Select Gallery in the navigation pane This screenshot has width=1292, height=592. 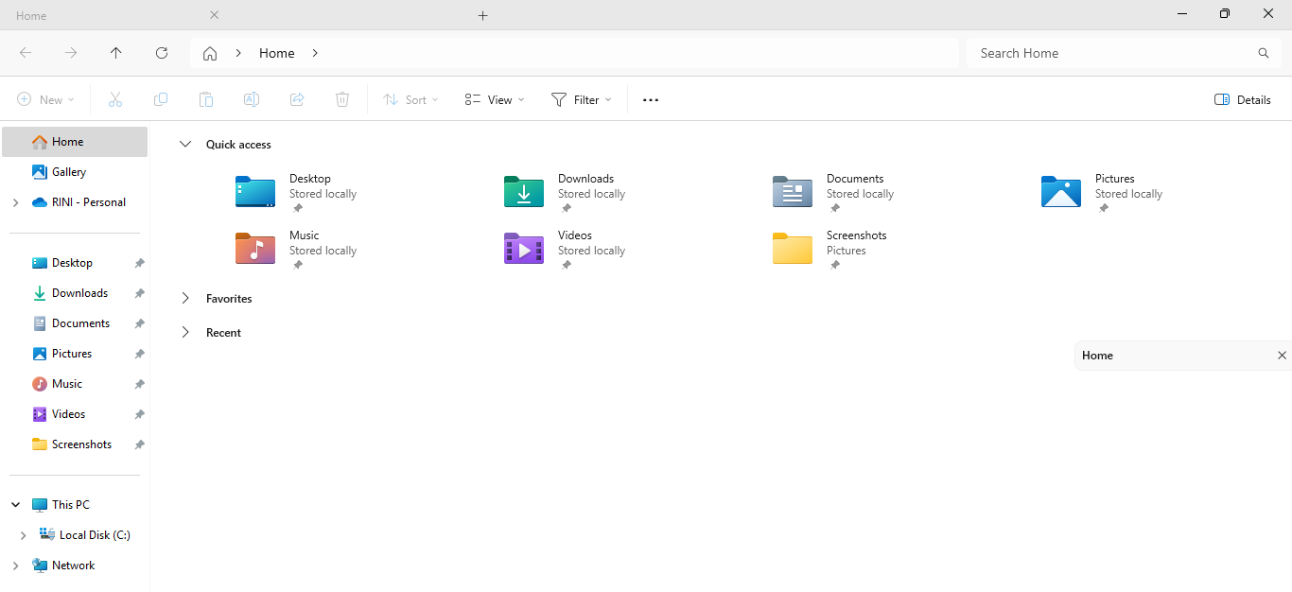click(68, 172)
